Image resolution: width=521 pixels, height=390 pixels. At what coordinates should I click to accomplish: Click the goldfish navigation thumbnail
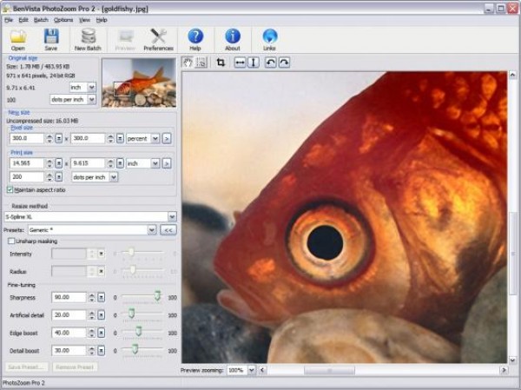coord(138,83)
